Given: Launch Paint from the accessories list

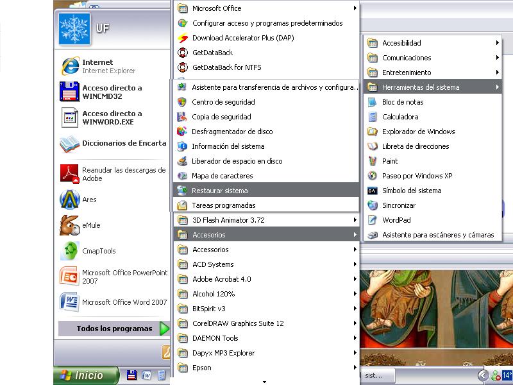Looking at the screenshot, I should coord(390,161).
